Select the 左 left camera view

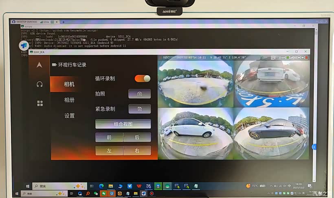109,150
